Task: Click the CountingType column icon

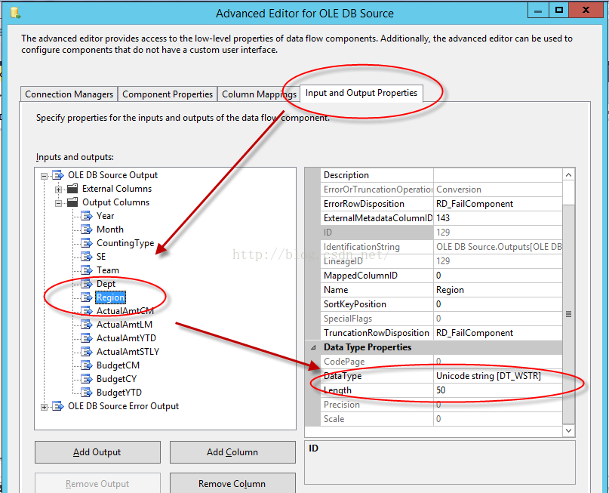Action: point(87,243)
